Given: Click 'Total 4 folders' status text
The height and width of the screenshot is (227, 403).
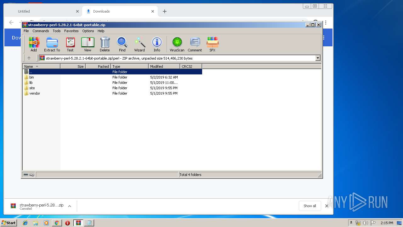Looking at the screenshot, I should click(x=190, y=175).
